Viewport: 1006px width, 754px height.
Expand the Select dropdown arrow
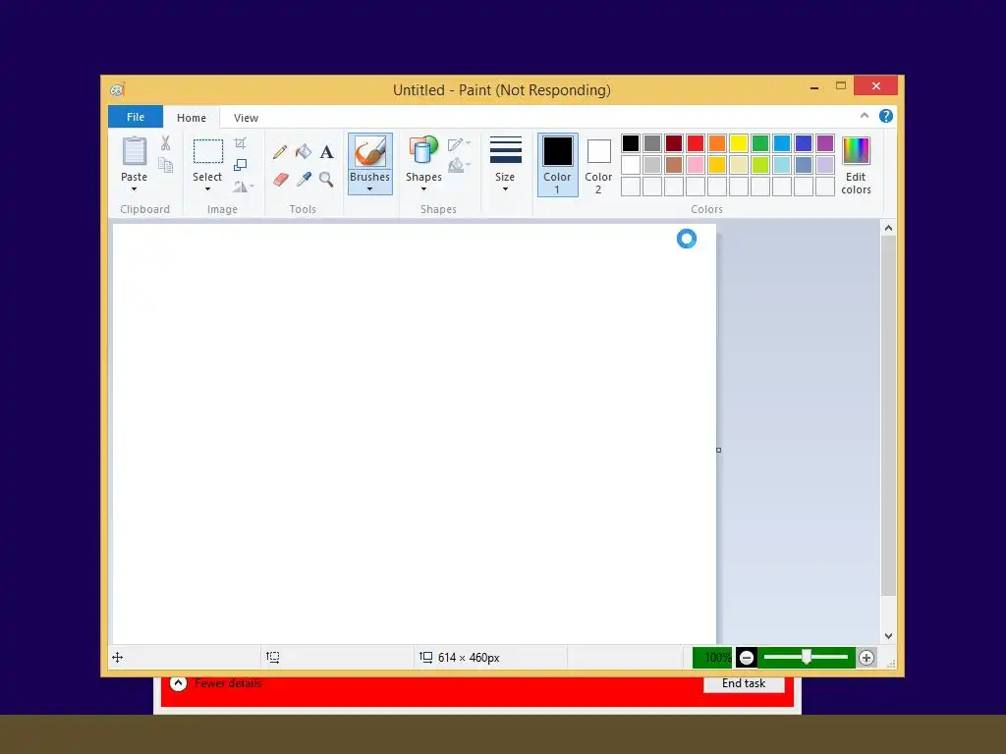[x=208, y=189]
